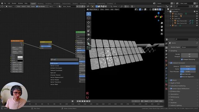Viewport: 199px width, 112px height.
Task: Toggle Viewport Denoising checkbox
Action: coord(182,59)
